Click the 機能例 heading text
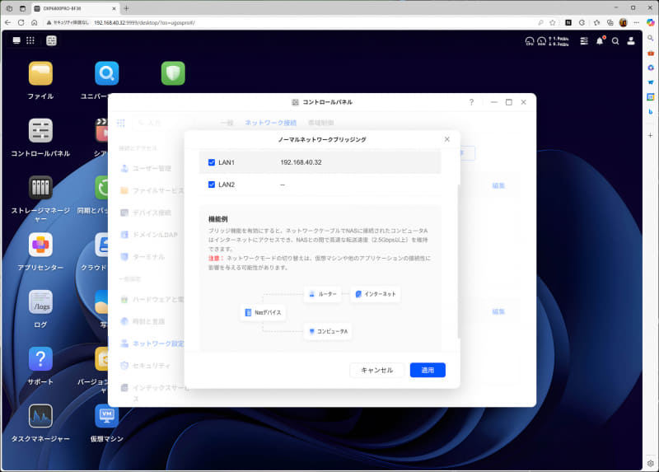 point(218,219)
